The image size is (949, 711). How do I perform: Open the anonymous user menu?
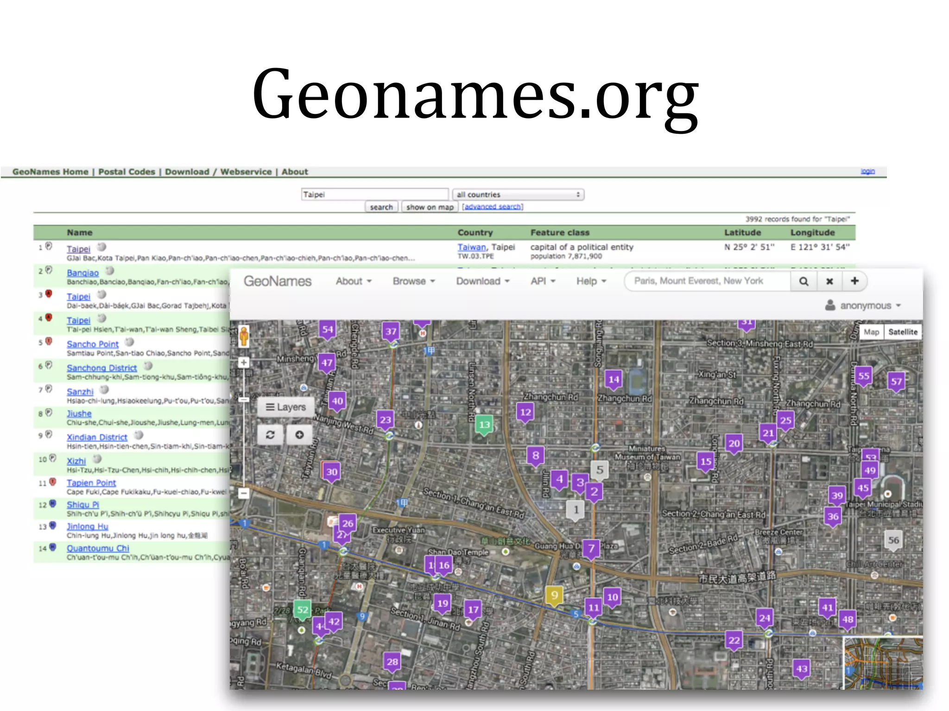[863, 306]
